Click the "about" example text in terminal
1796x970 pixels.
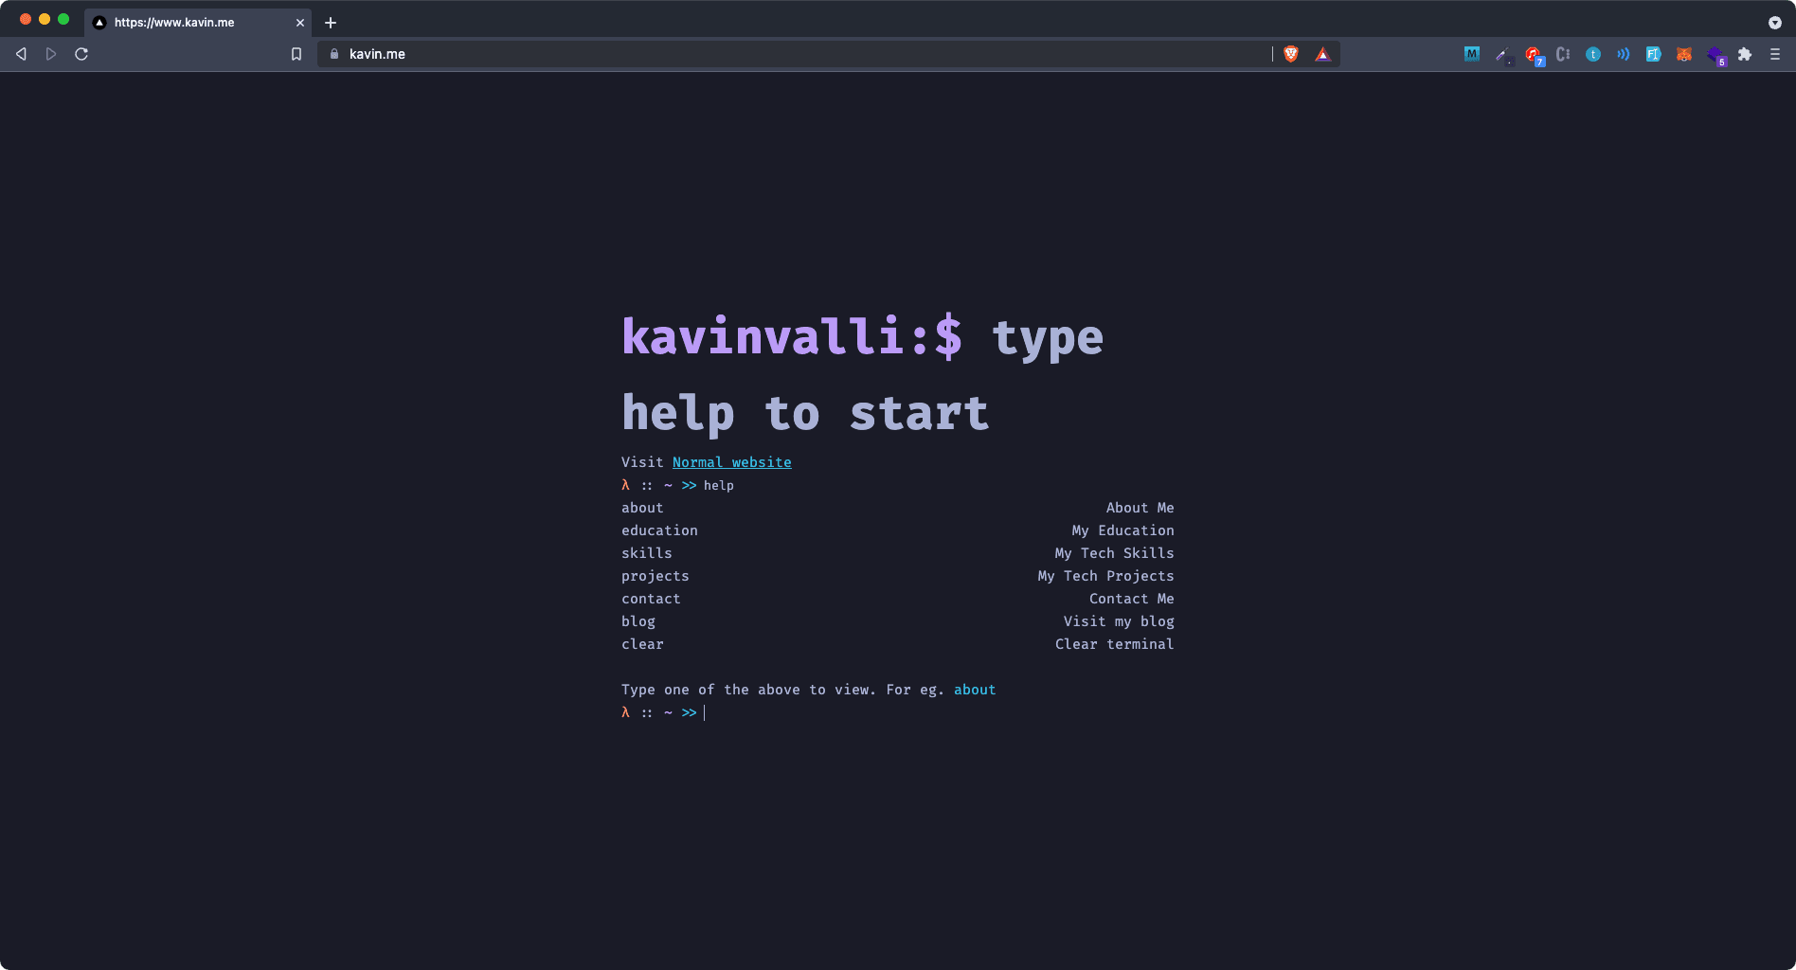(974, 690)
